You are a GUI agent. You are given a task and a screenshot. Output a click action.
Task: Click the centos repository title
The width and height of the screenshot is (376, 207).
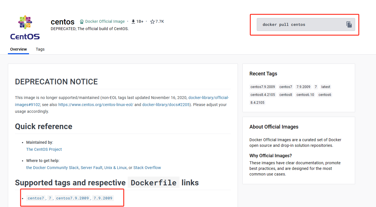(63, 22)
